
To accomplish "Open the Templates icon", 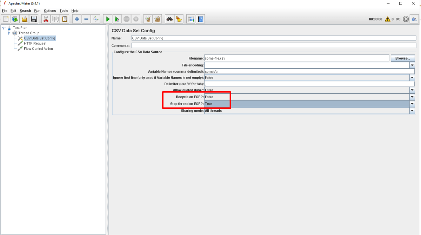I will pos(15,19).
